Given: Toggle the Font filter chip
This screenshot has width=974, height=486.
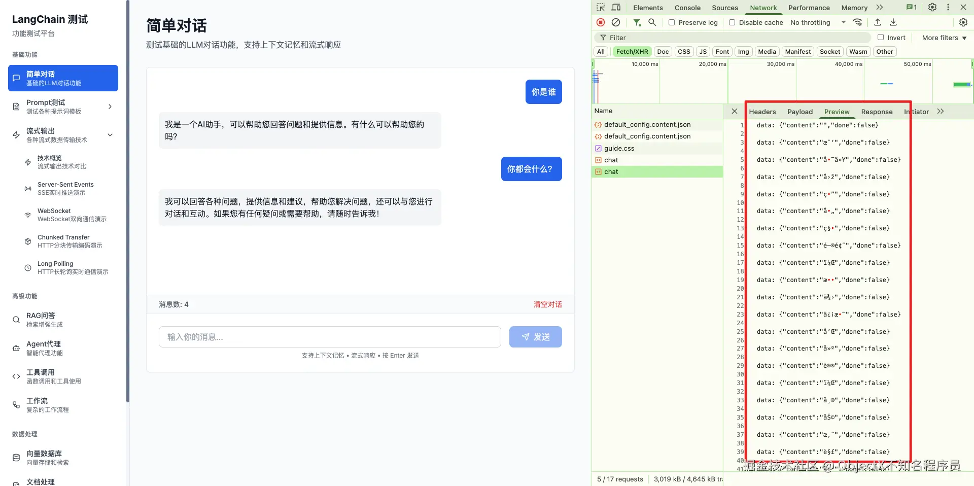Looking at the screenshot, I should tap(722, 52).
